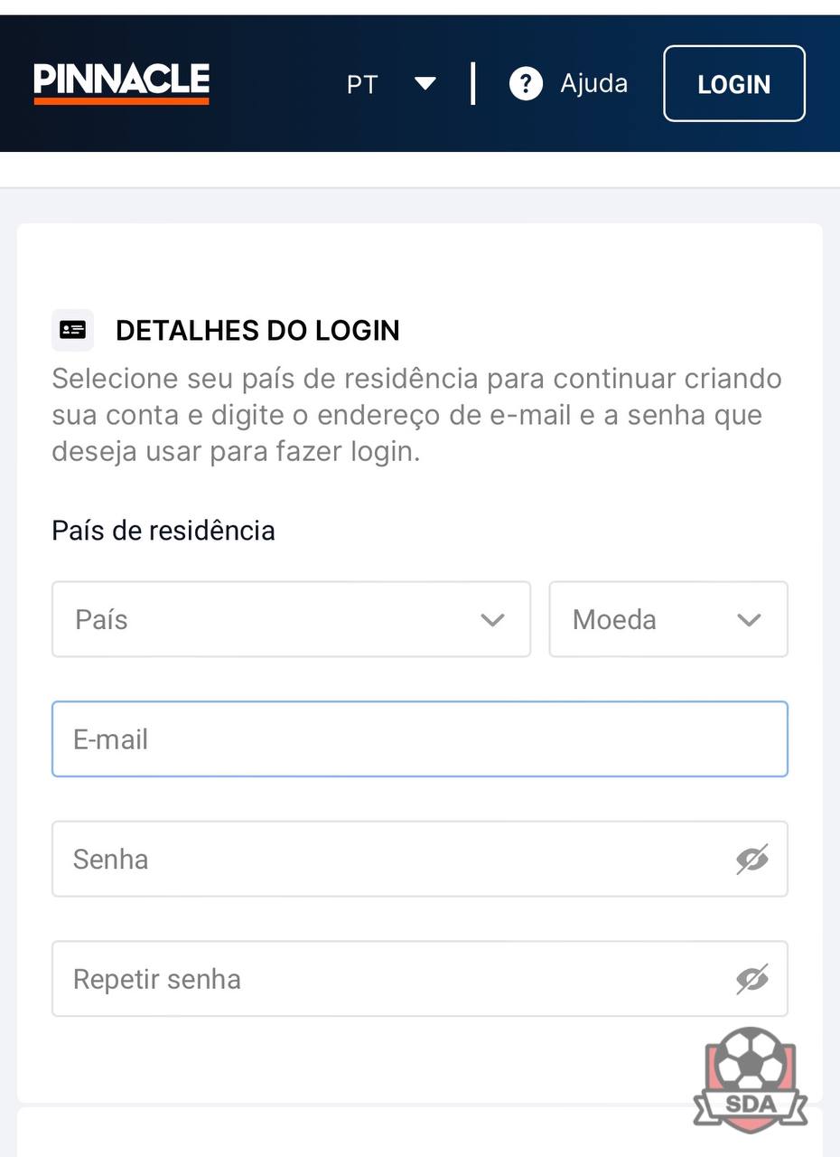This screenshot has height=1157, width=840.
Task: Click the SDA soccer ball badge
Action: coord(751,1077)
